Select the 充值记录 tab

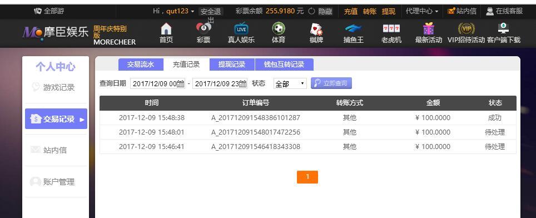click(186, 65)
